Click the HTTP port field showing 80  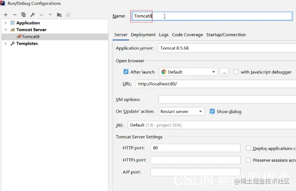[195, 148]
